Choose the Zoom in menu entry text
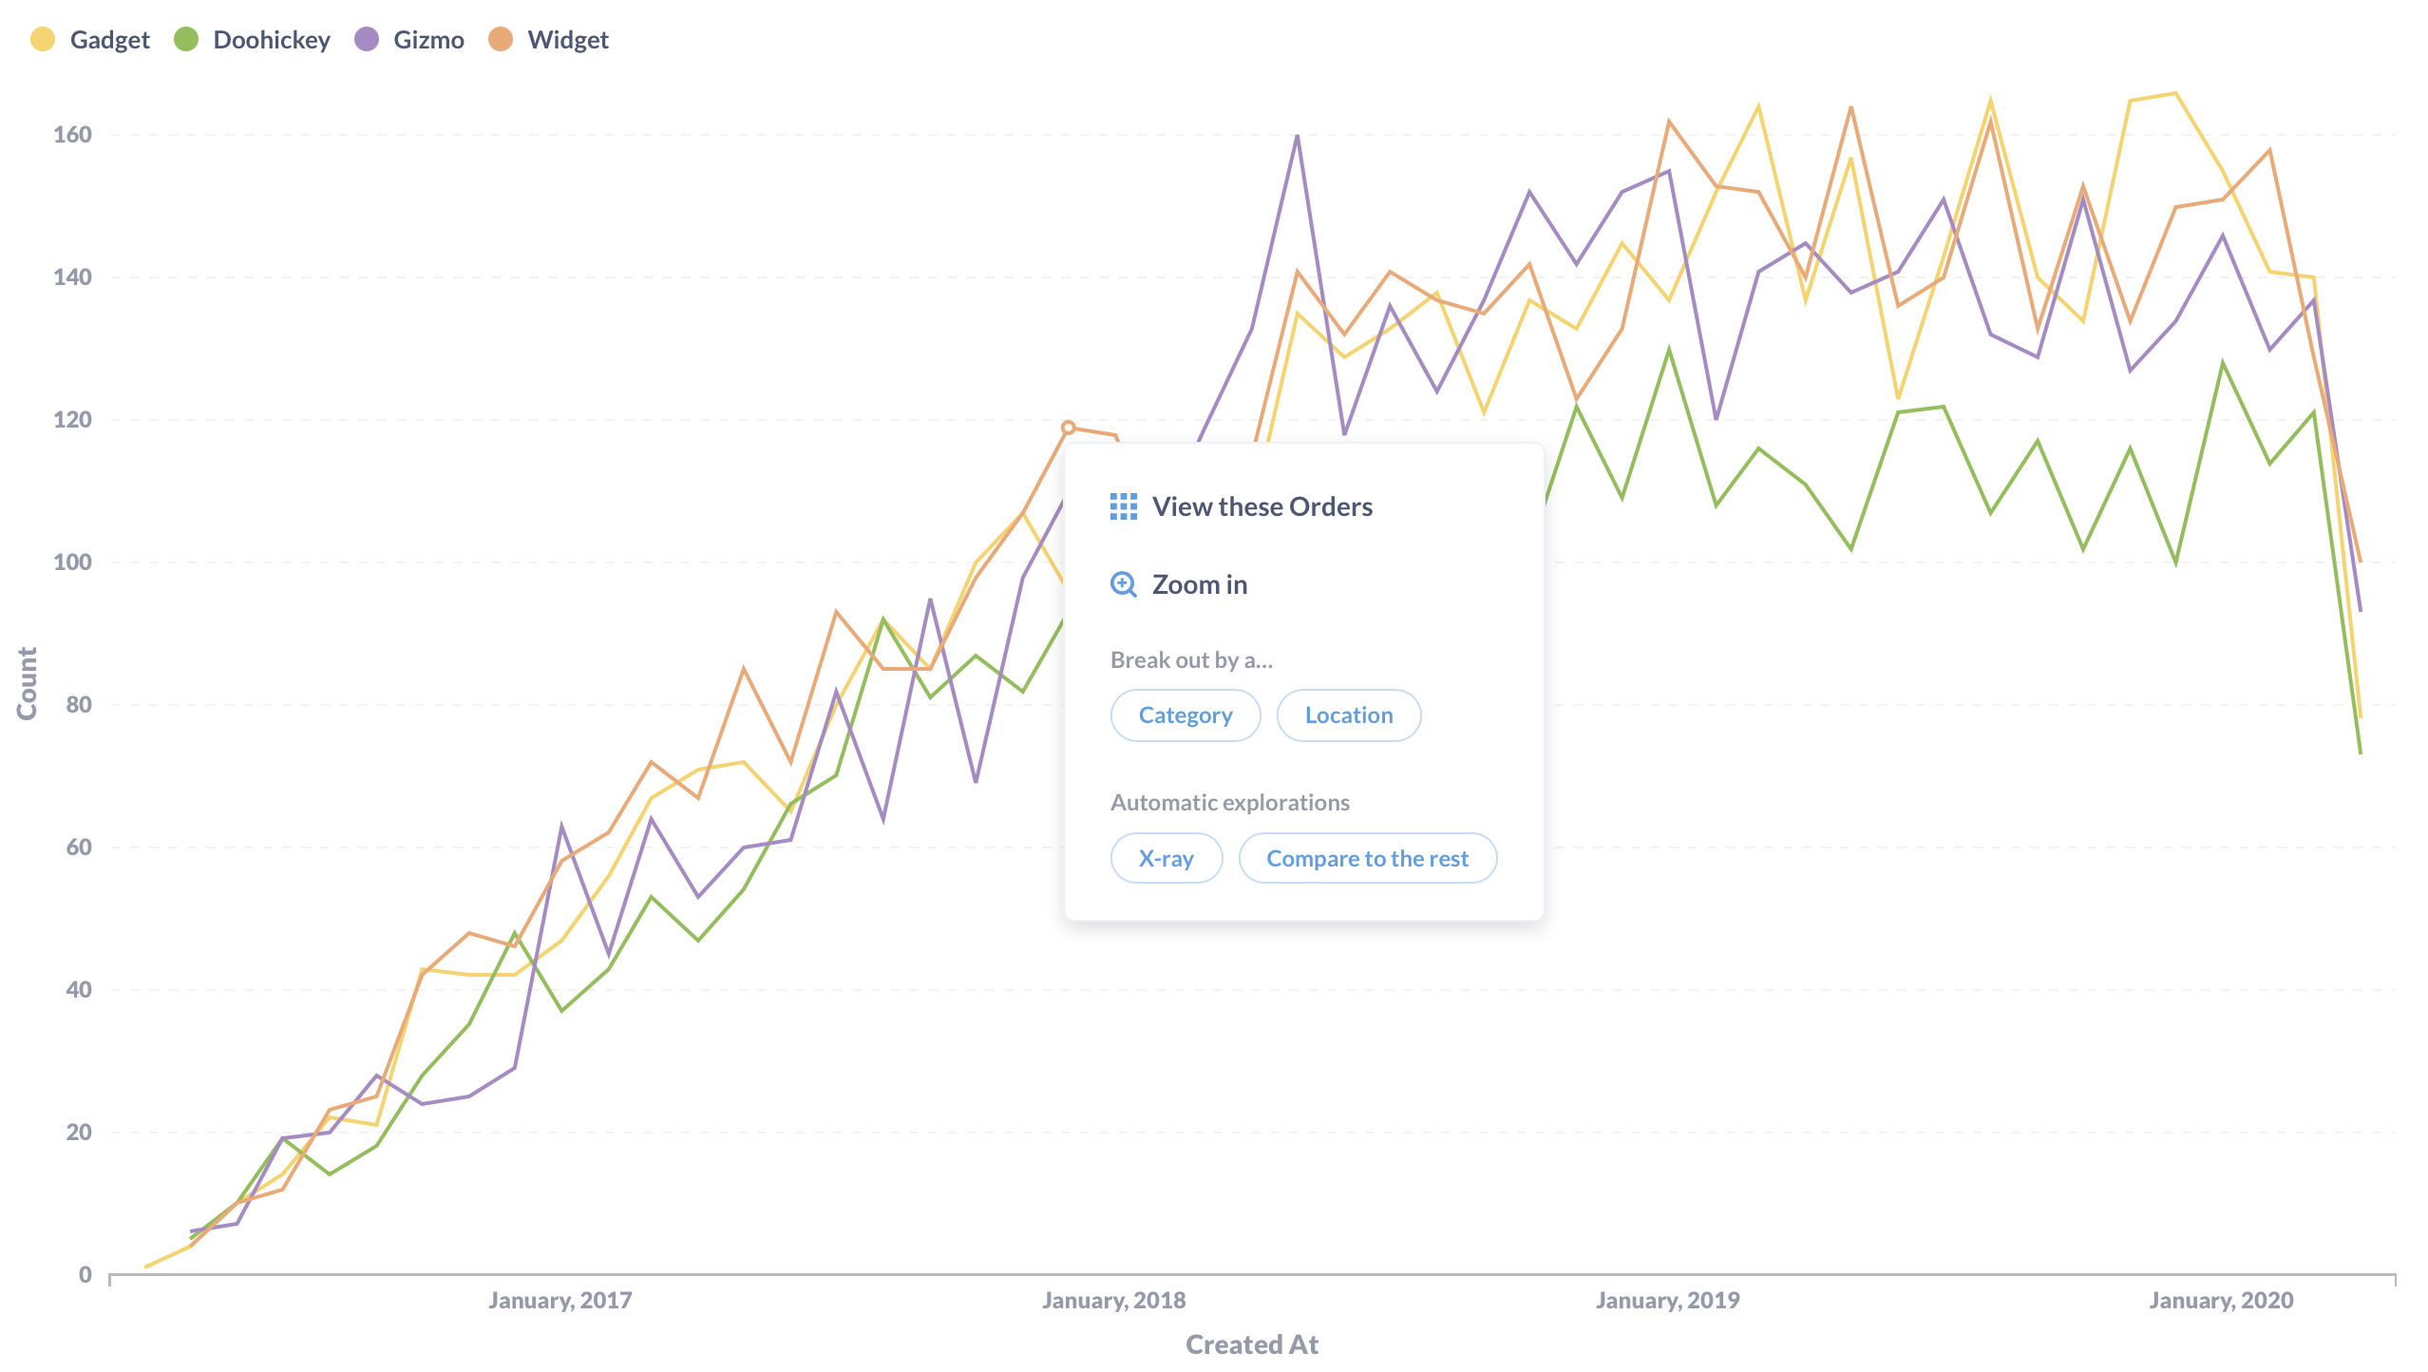 [1199, 584]
